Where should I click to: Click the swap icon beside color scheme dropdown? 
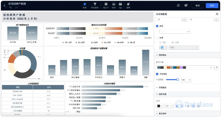pyautogui.click(x=217, y=67)
